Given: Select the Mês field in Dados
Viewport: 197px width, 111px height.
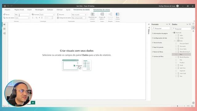Looking at the screenshot, I should pos(181,54).
